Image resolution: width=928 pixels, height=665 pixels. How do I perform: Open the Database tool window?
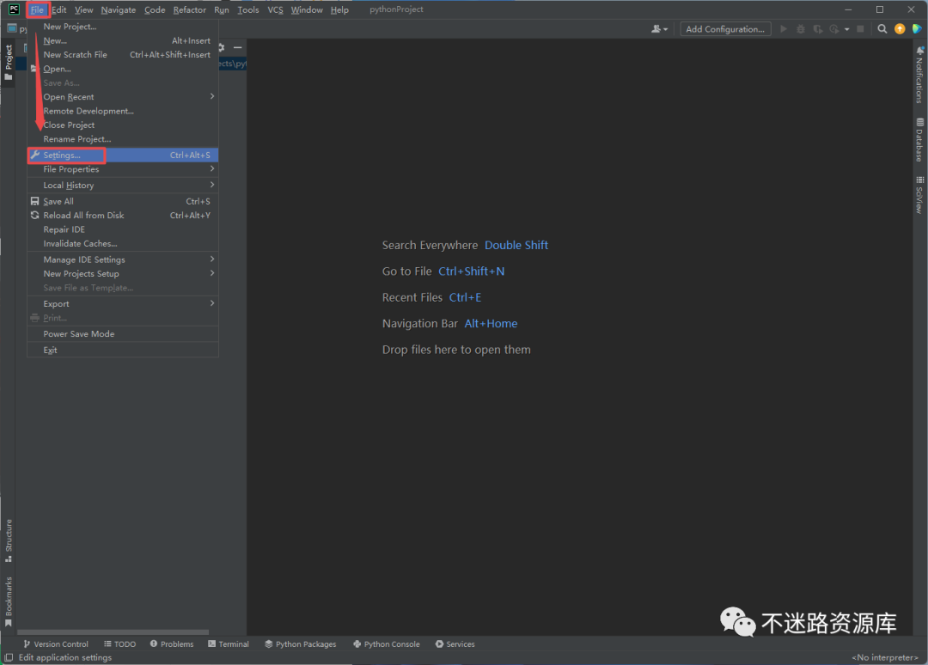pyautogui.click(x=919, y=140)
